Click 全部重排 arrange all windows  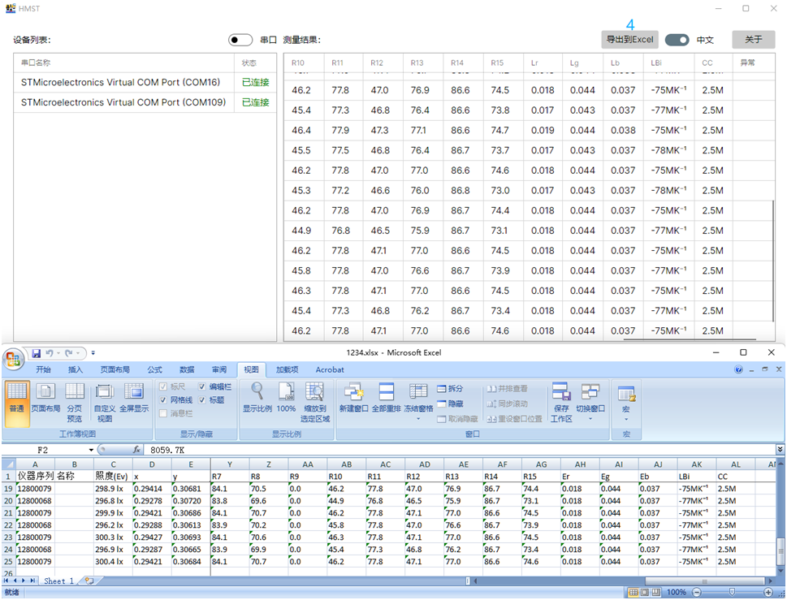(387, 399)
